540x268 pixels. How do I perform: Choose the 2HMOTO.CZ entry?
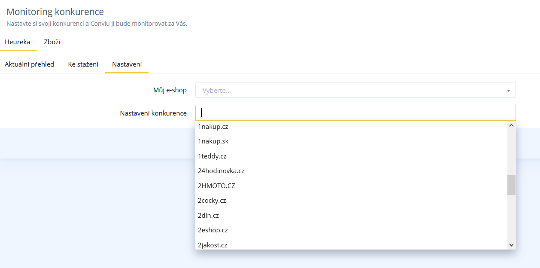216,186
